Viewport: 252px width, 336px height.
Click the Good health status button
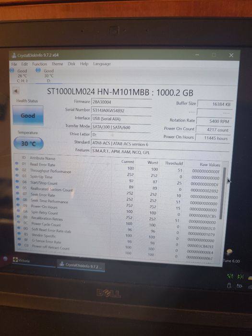tap(28, 115)
